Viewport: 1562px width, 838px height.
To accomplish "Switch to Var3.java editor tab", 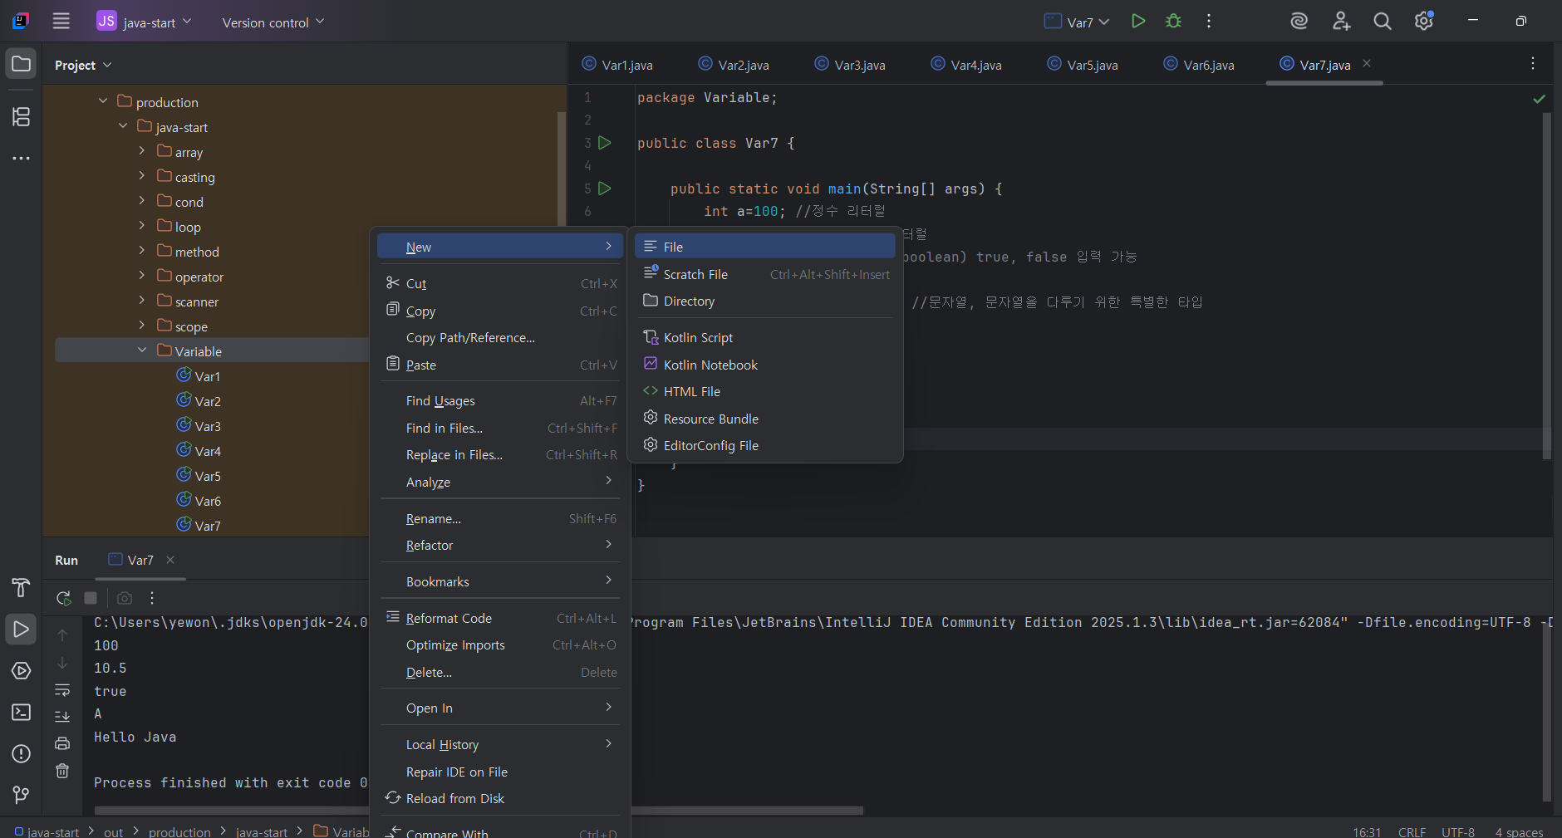I will click(x=850, y=65).
